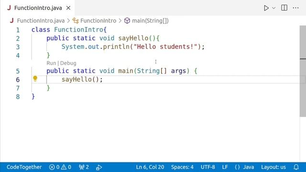
Task: Click the FunctionIntro.java breadcrumb
Action: [41, 21]
